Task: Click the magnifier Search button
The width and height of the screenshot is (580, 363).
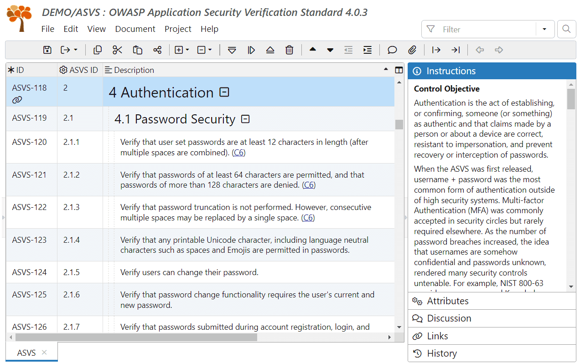Action: point(566,29)
